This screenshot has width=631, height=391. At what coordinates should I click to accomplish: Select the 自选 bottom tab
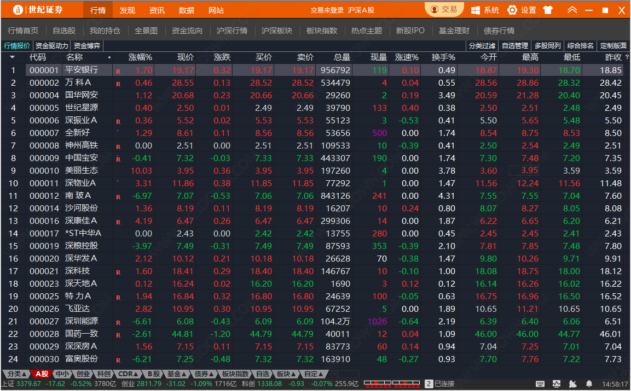(263, 374)
